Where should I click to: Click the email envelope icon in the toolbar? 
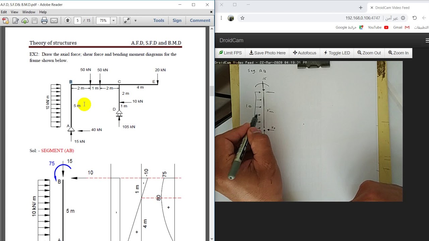[x=54, y=21]
